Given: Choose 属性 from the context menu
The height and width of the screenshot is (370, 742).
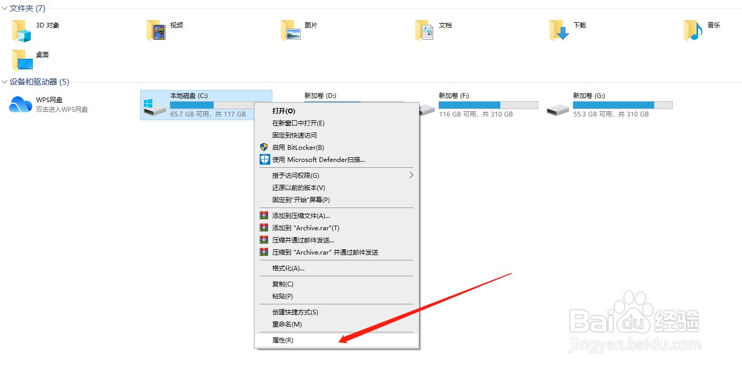Looking at the screenshot, I should (282, 340).
